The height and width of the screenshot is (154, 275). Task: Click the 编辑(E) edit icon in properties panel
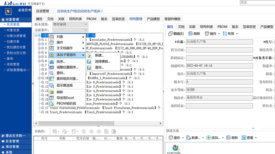(170, 34)
